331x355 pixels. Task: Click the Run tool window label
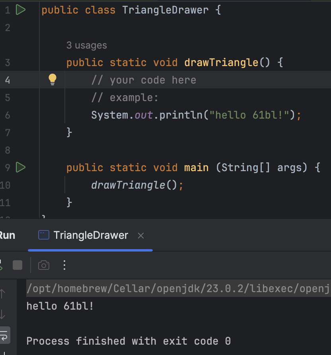pyautogui.click(x=8, y=235)
